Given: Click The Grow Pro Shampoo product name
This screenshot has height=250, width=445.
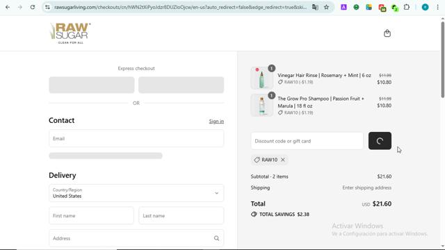Looking at the screenshot, I should pyautogui.click(x=321, y=102).
